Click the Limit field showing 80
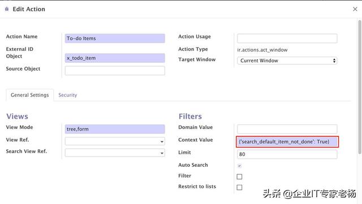This screenshot has height=204, width=362. point(287,154)
